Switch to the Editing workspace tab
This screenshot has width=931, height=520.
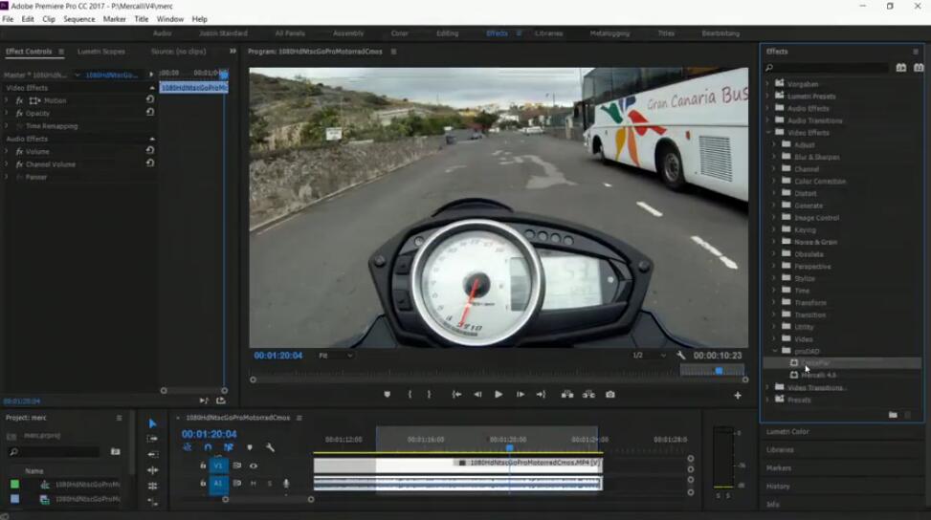pyautogui.click(x=447, y=33)
